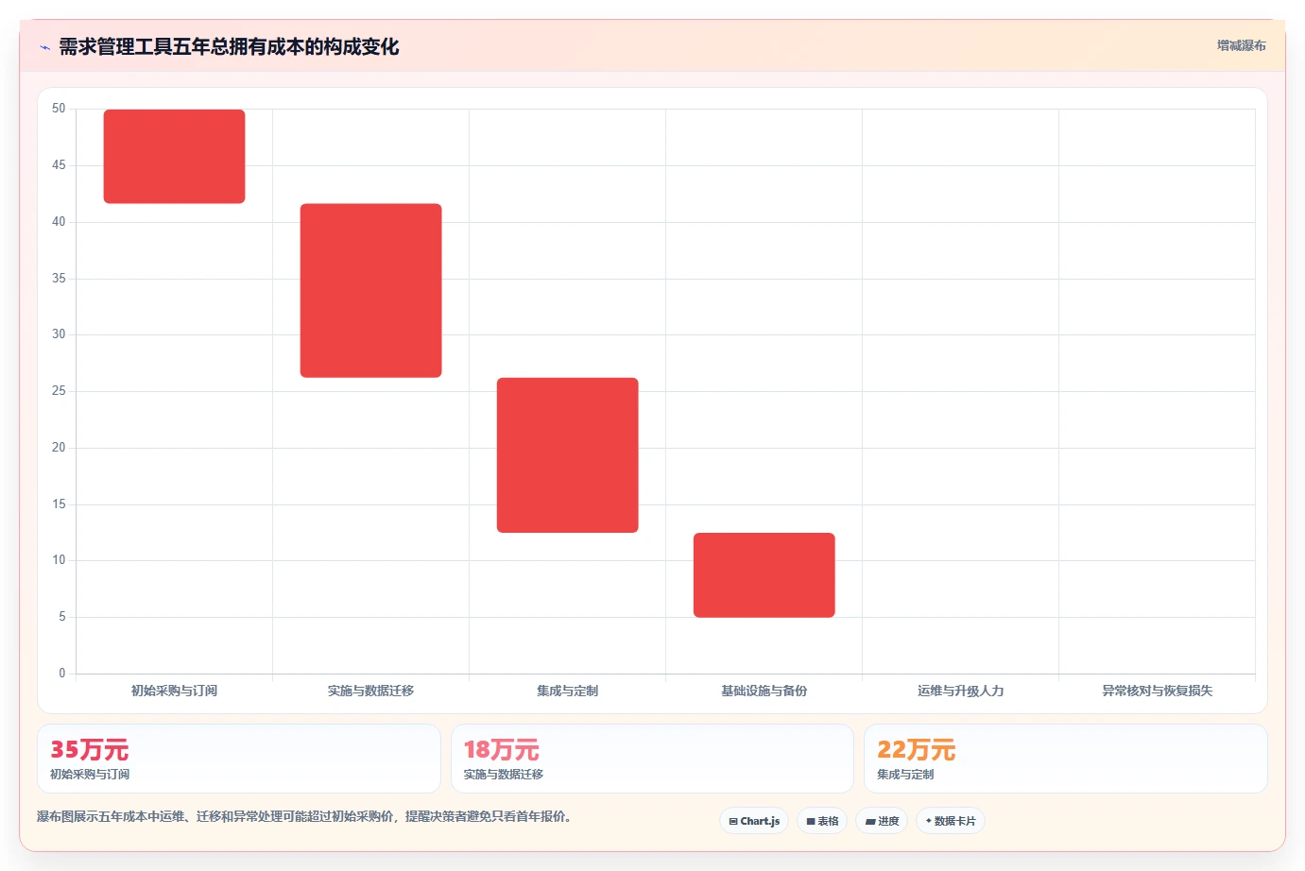Image resolution: width=1305 pixels, height=871 pixels.
Task: Click the card caption 集成与定制 under 22万元
Action: (905, 775)
